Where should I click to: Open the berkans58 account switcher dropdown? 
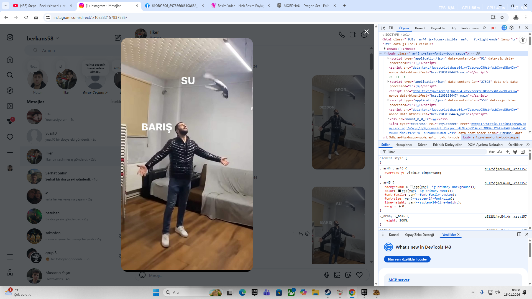(x=43, y=38)
